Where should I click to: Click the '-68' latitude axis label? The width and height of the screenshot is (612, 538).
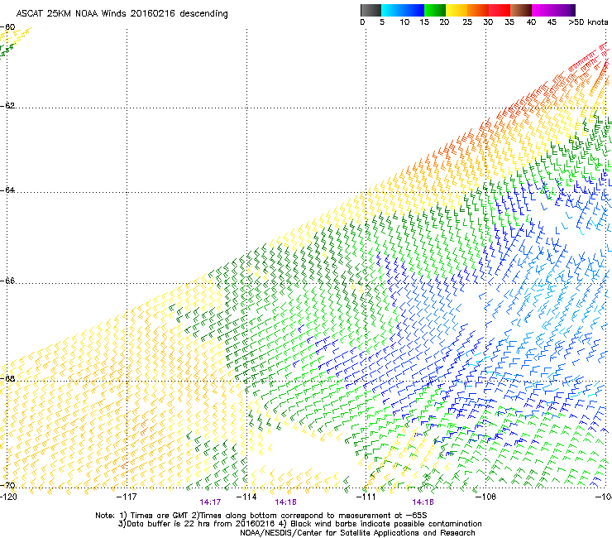(x=7, y=378)
